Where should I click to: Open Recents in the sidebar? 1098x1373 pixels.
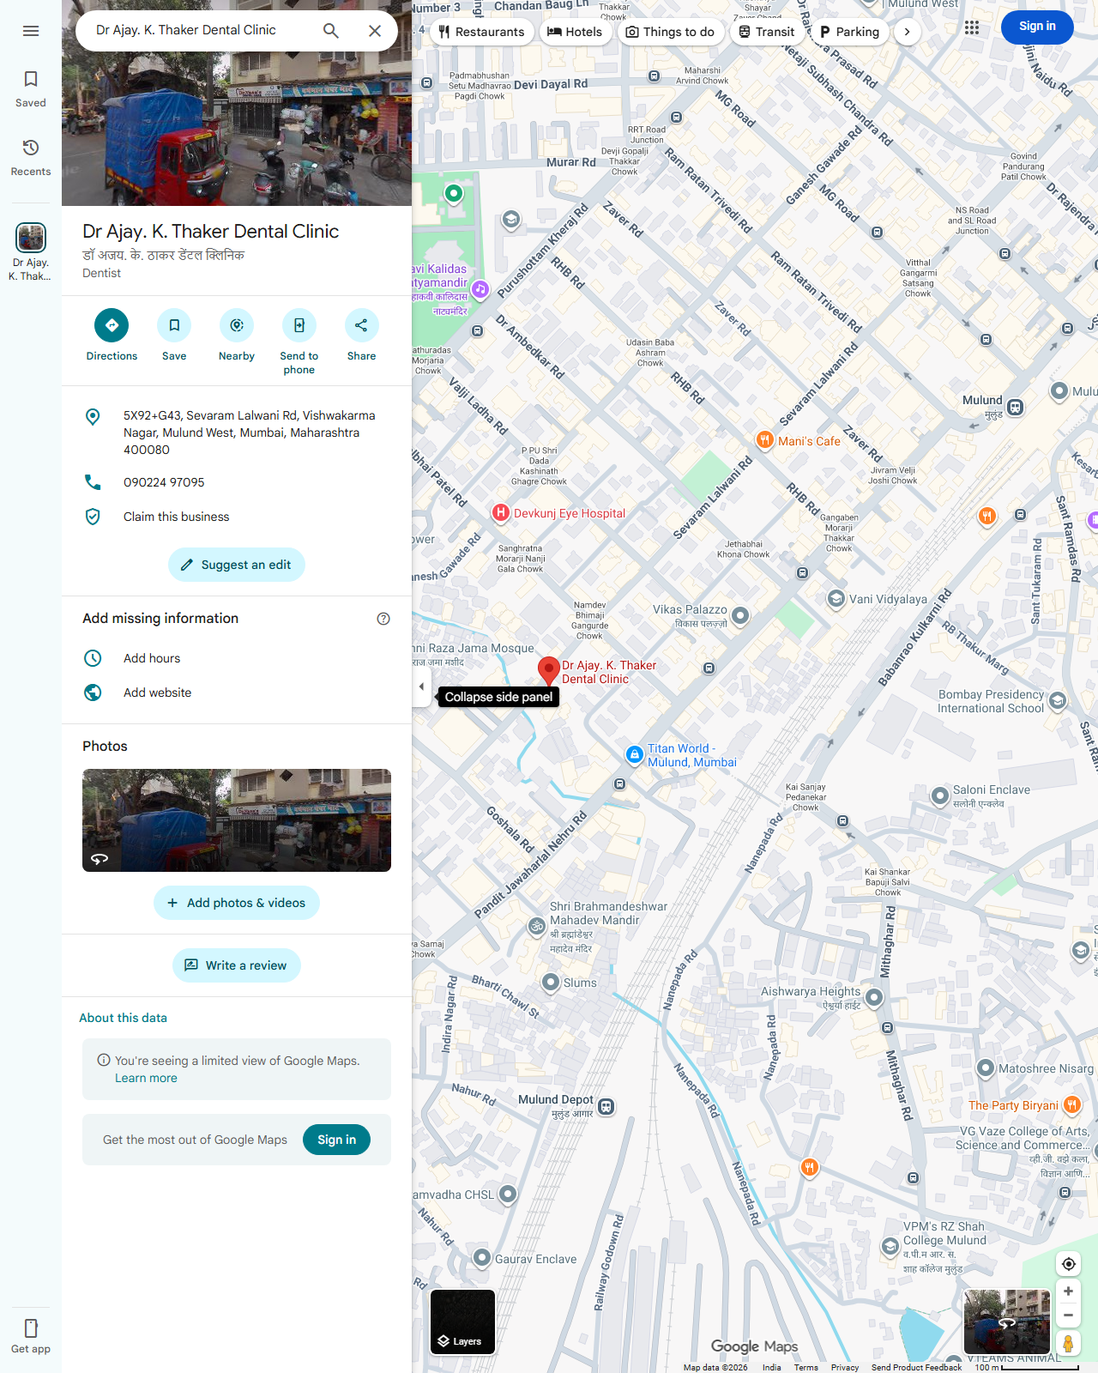[x=31, y=158]
